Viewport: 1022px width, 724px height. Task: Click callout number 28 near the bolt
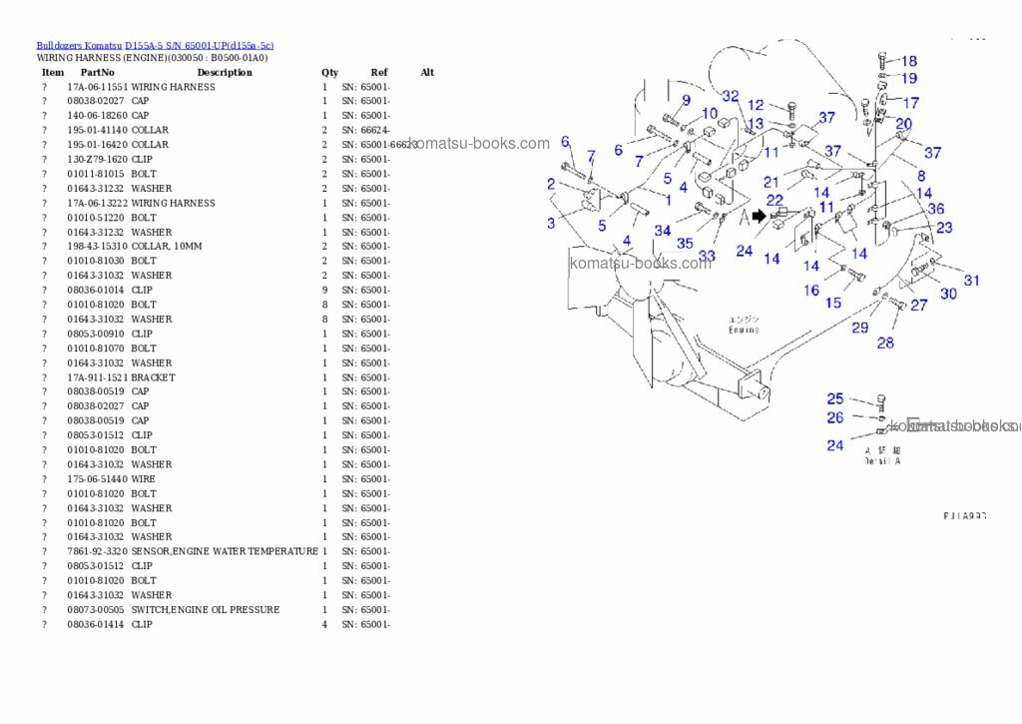pyautogui.click(x=885, y=343)
